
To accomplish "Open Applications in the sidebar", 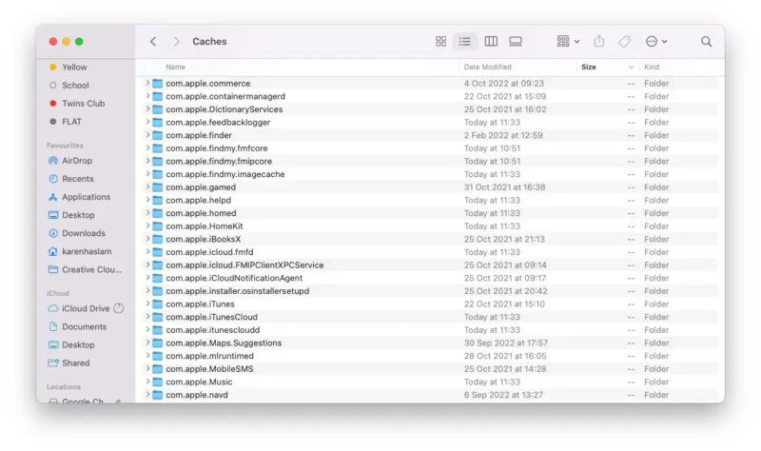I will (86, 197).
